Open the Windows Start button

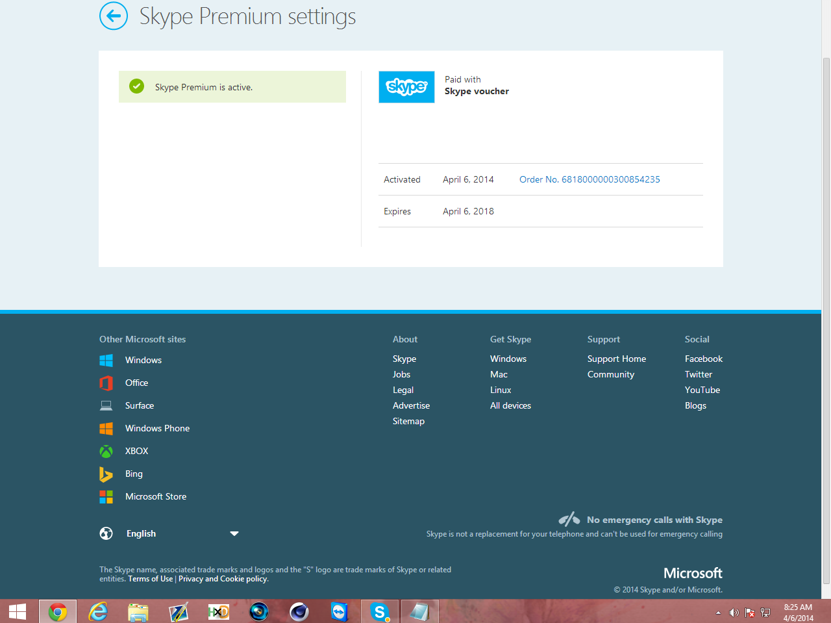pyautogui.click(x=18, y=611)
